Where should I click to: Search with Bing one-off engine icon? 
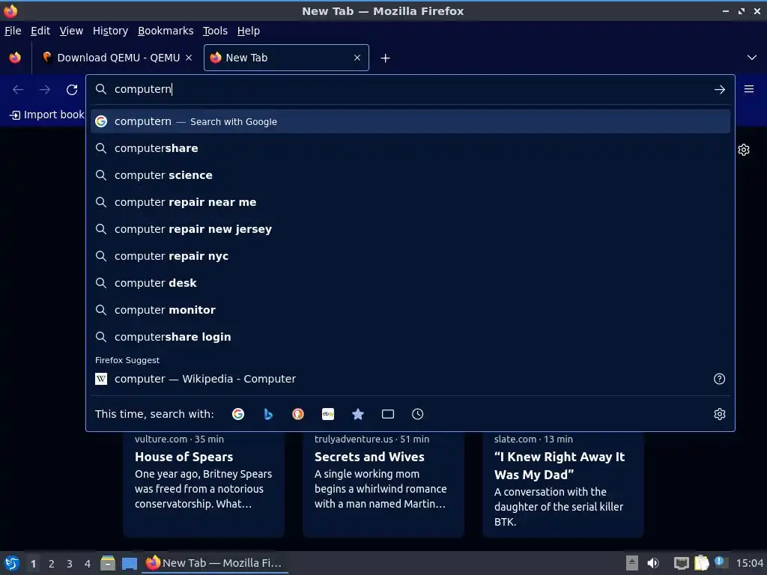click(x=268, y=414)
